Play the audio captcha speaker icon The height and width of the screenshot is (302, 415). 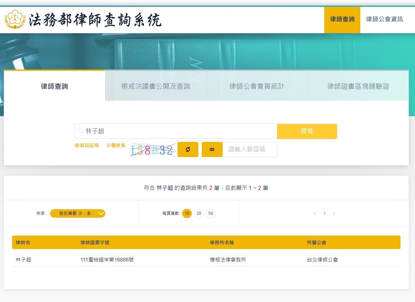coord(212,149)
